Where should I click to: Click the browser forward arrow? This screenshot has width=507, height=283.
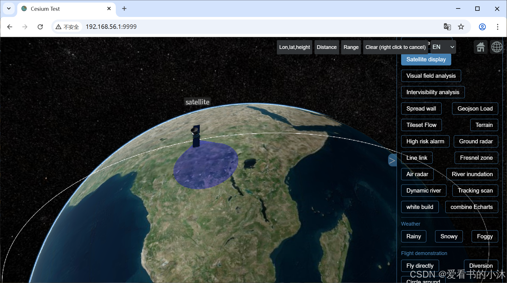tap(25, 27)
